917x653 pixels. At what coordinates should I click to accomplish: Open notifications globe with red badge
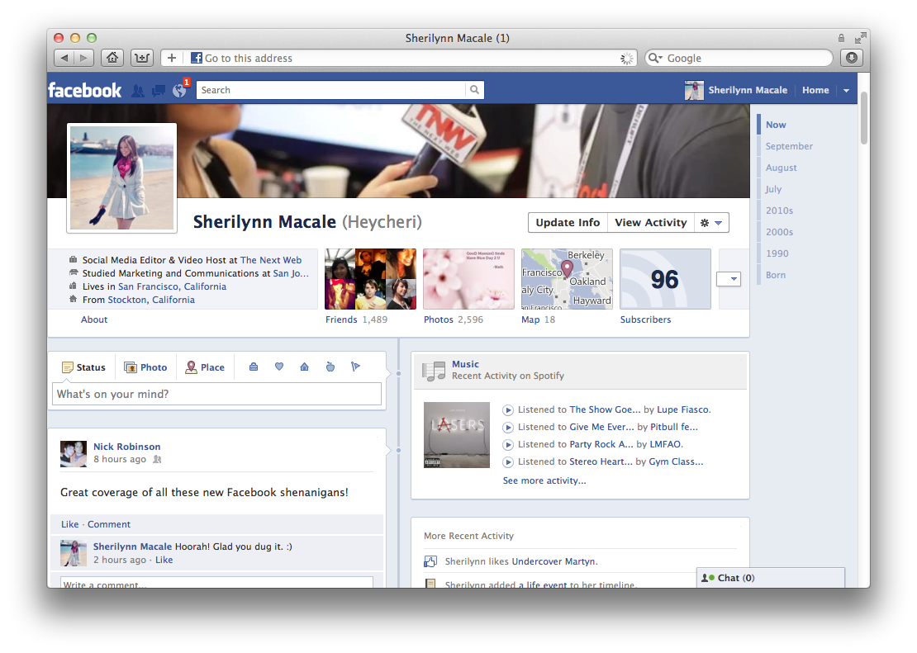180,90
